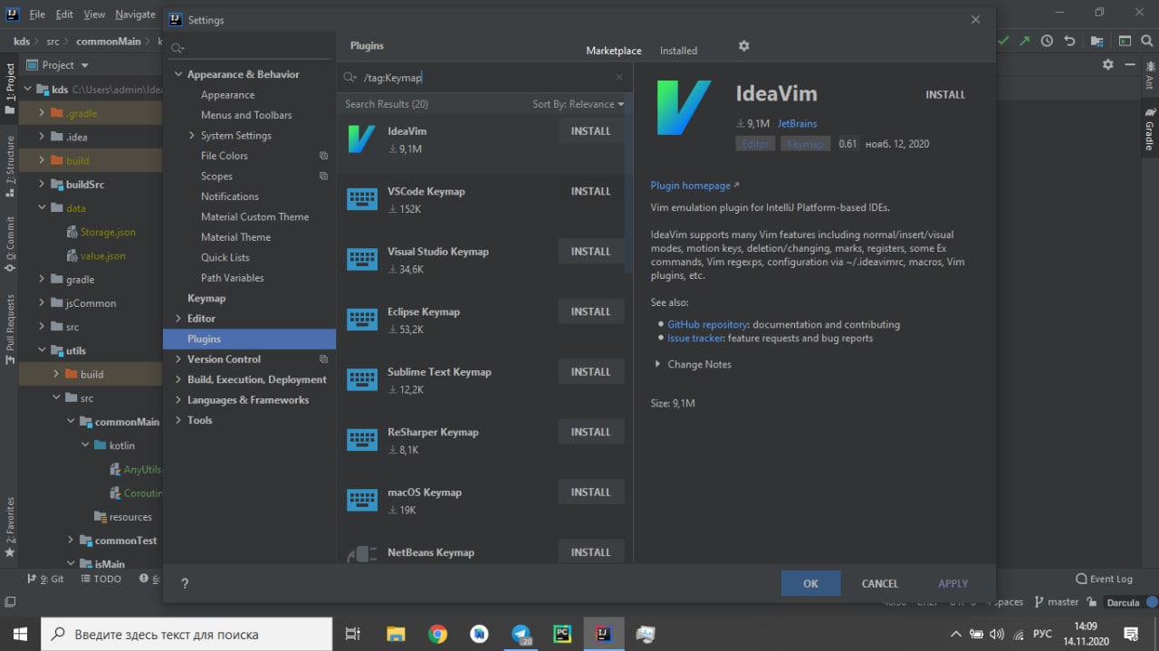Viewport: 1159px width, 651px height.
Task: Select File Colors settings item
Action: 224,156
